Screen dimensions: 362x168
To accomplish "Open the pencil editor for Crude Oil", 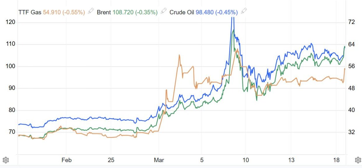I will [x=244, y=11].
